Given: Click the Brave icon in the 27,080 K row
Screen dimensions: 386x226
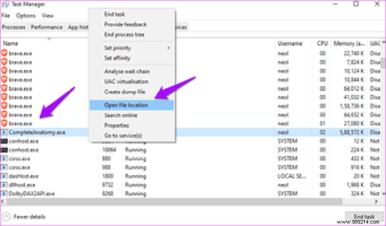Looking at the screenshot, I should coord(4,123).
